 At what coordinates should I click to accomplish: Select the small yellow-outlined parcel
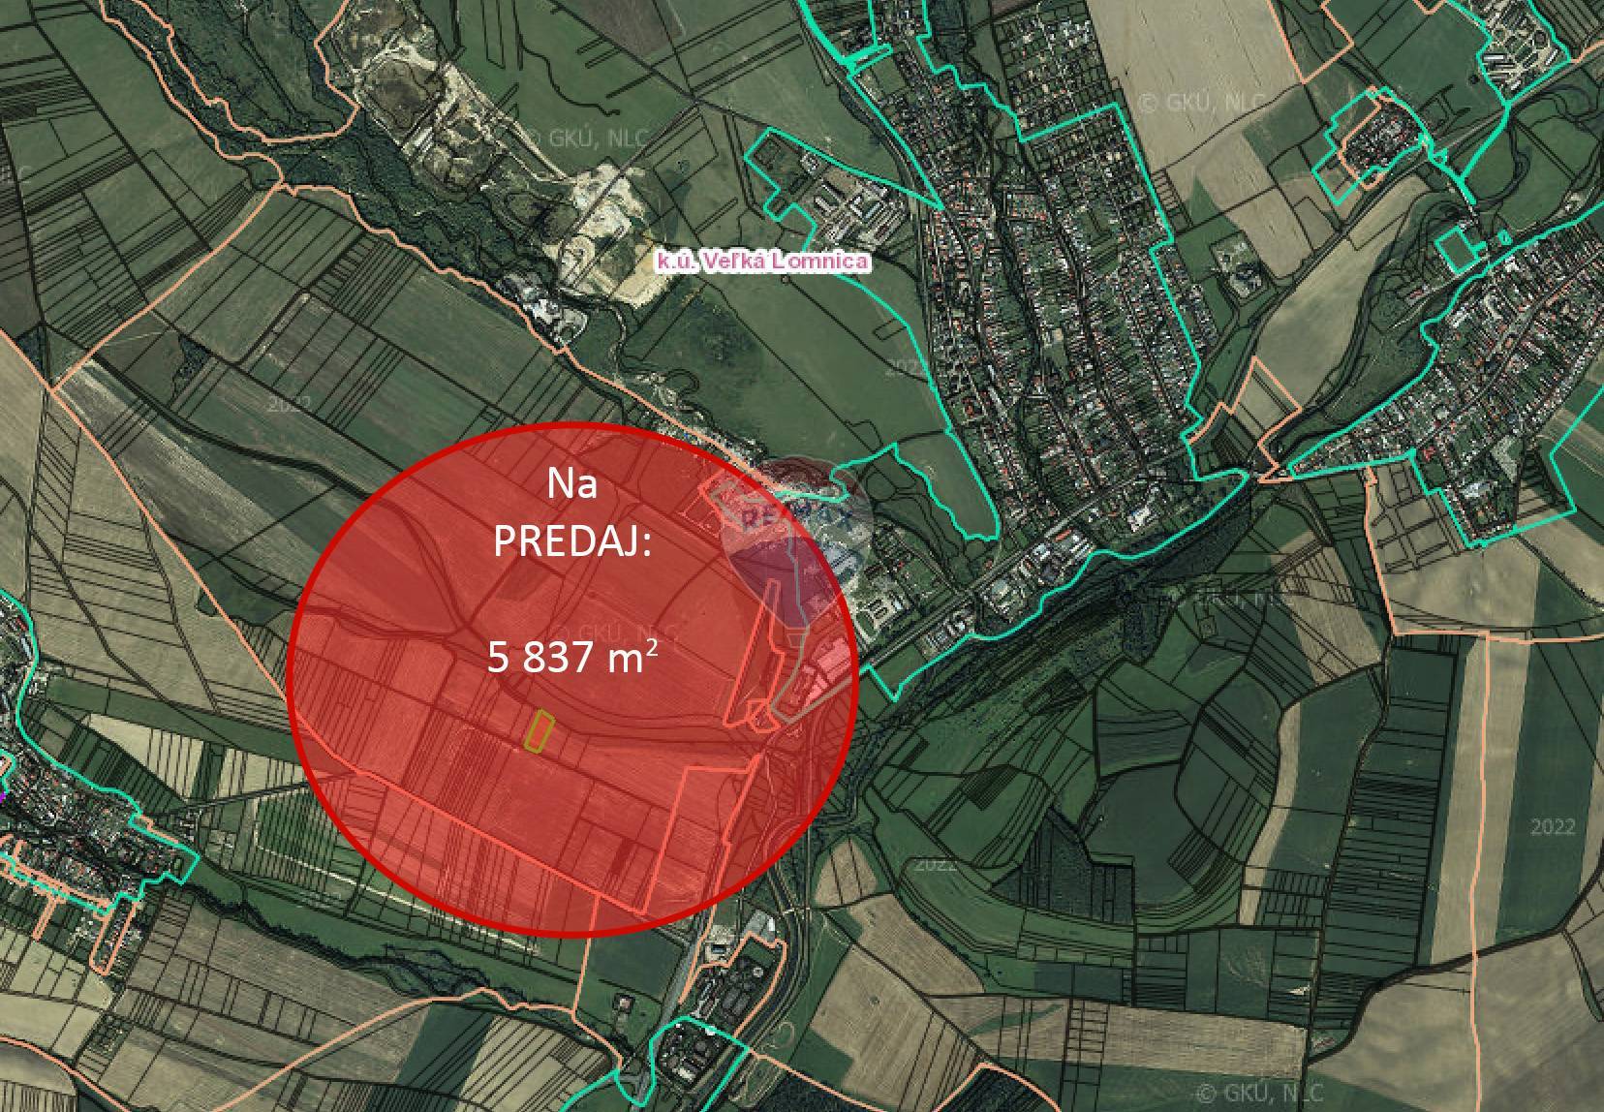click(539, 730)
